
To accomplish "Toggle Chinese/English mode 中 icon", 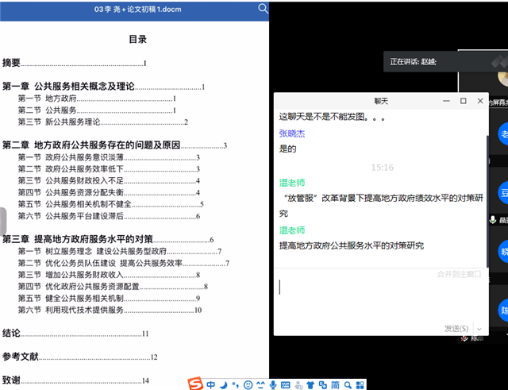I will click(211, 384).
